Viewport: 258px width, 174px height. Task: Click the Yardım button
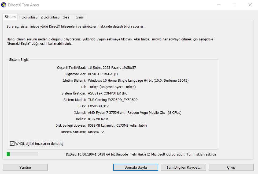click(25, 167)
